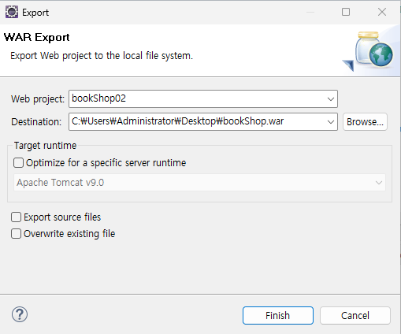The height and width of the screenshot is (334, 401).
Task: Click the WAR Export heading text
Action: [37, 37]
